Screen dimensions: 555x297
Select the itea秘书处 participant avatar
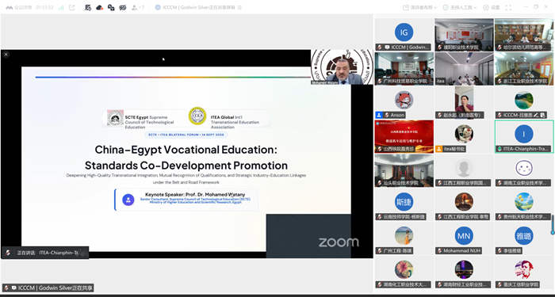pos(464,134)
